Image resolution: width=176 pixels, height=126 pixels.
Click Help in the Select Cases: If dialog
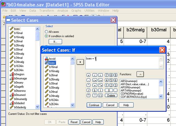[126, 105]
